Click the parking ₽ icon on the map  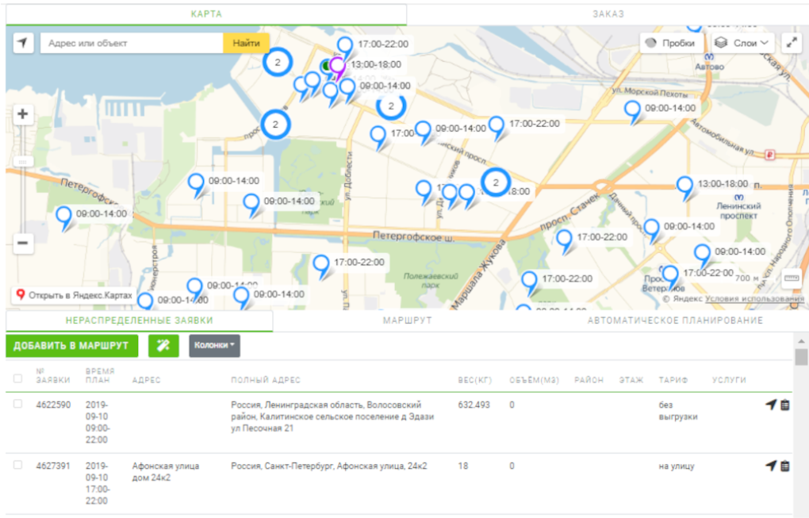click(770, 155)
